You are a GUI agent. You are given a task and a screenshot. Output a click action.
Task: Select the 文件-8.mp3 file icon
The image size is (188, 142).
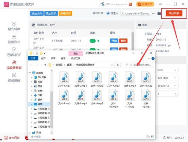click(80, 95)
